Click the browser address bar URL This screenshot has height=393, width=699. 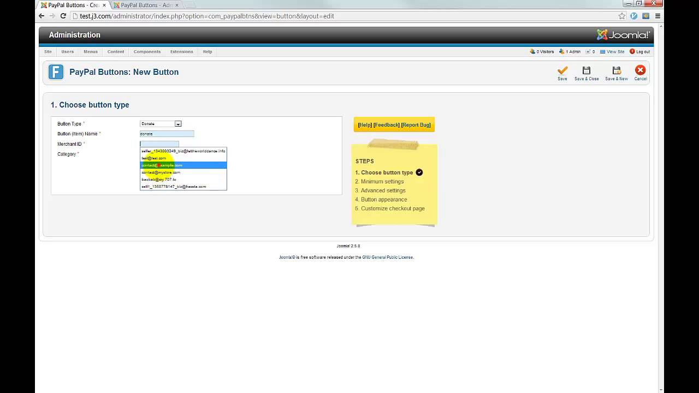(206, 16)
